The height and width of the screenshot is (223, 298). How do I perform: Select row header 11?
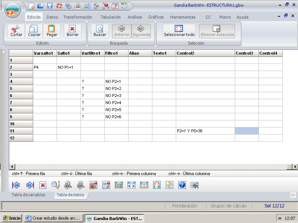pos(21,131)
